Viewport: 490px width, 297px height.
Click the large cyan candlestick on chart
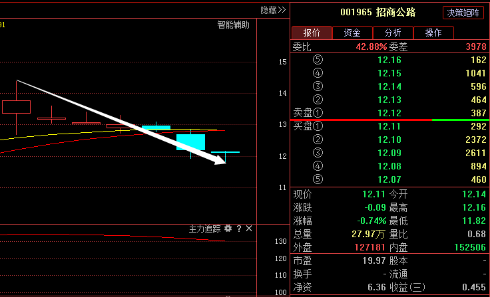[x=190, y=142]
